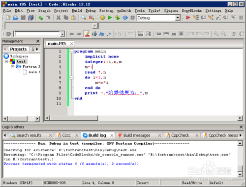Image resolution: width=246 pixels, height=187 pixels.
Task: Cut selection with the scissors icon
Action: (x=59, y=18)
